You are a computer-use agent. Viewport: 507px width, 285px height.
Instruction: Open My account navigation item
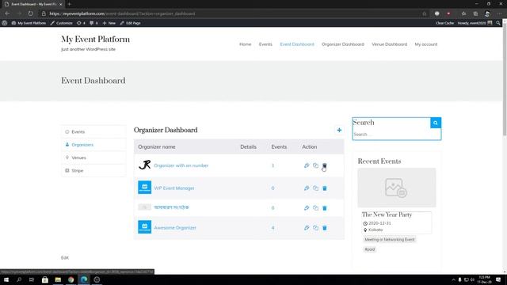[x=426, y=44]
